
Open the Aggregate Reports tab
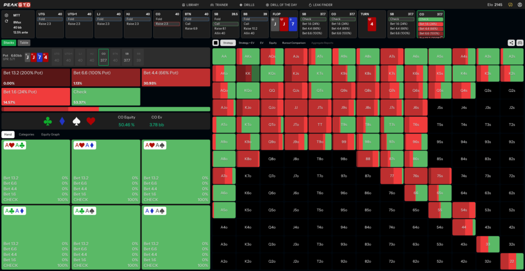(322, 43)
